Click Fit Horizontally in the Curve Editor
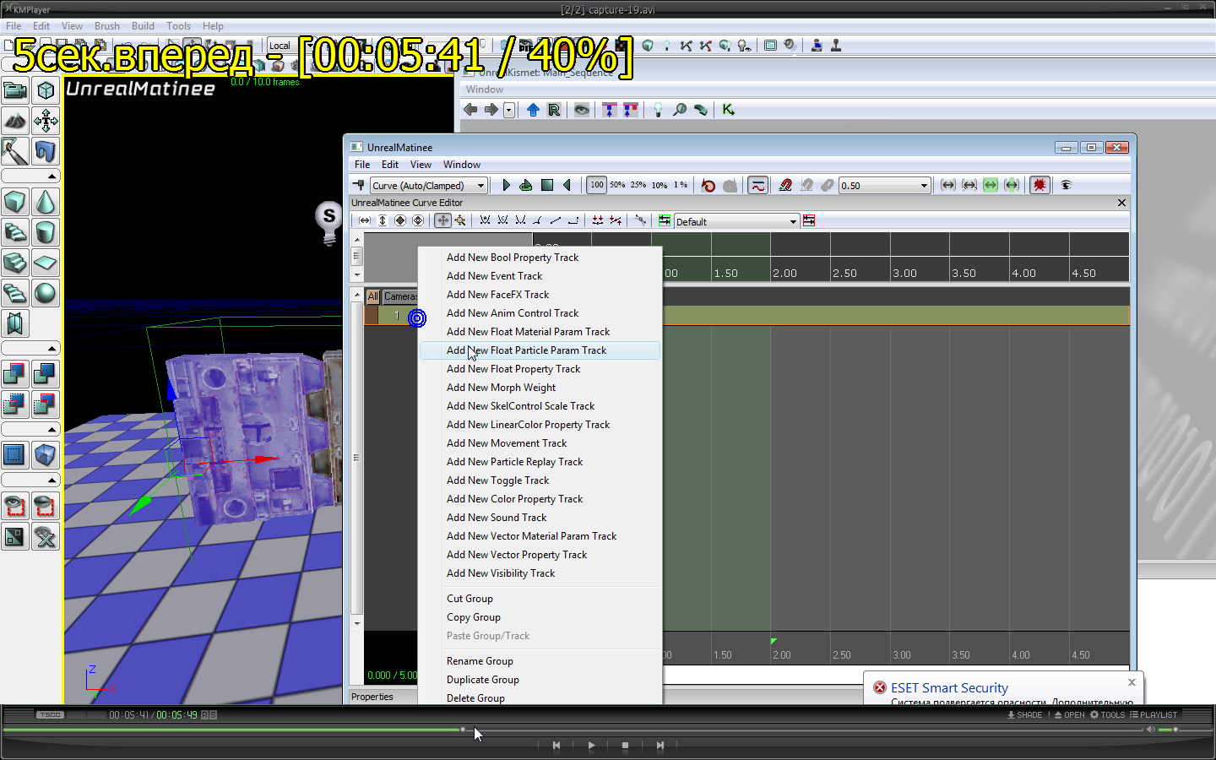The image size is (1216, 760). (x=365, y=220)
